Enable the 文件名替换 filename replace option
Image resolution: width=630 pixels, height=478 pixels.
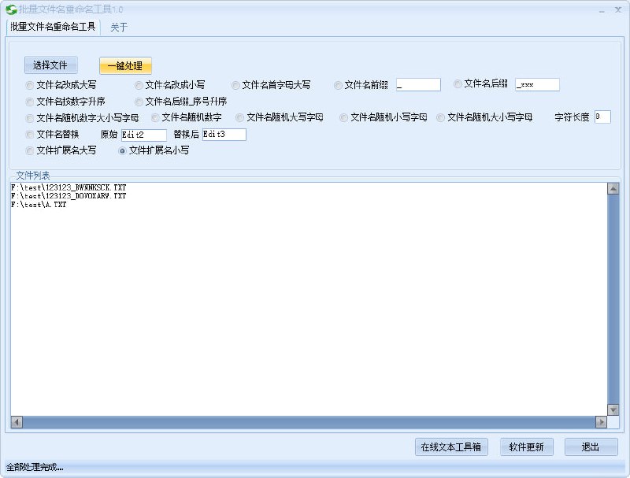pos(30,134)
